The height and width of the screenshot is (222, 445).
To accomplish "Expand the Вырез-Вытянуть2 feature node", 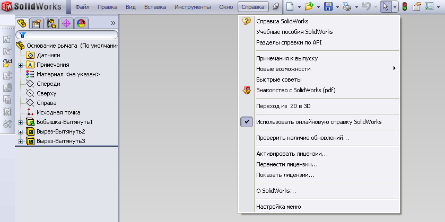I will (21, 132).
